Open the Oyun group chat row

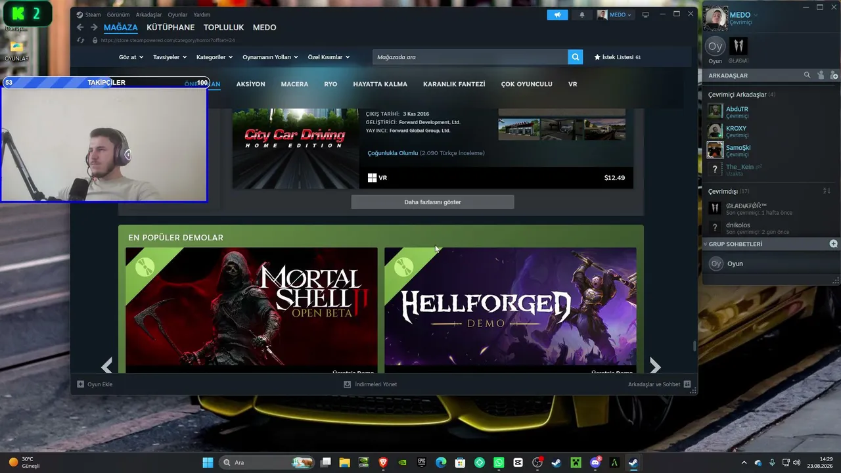tap(770, 263)
